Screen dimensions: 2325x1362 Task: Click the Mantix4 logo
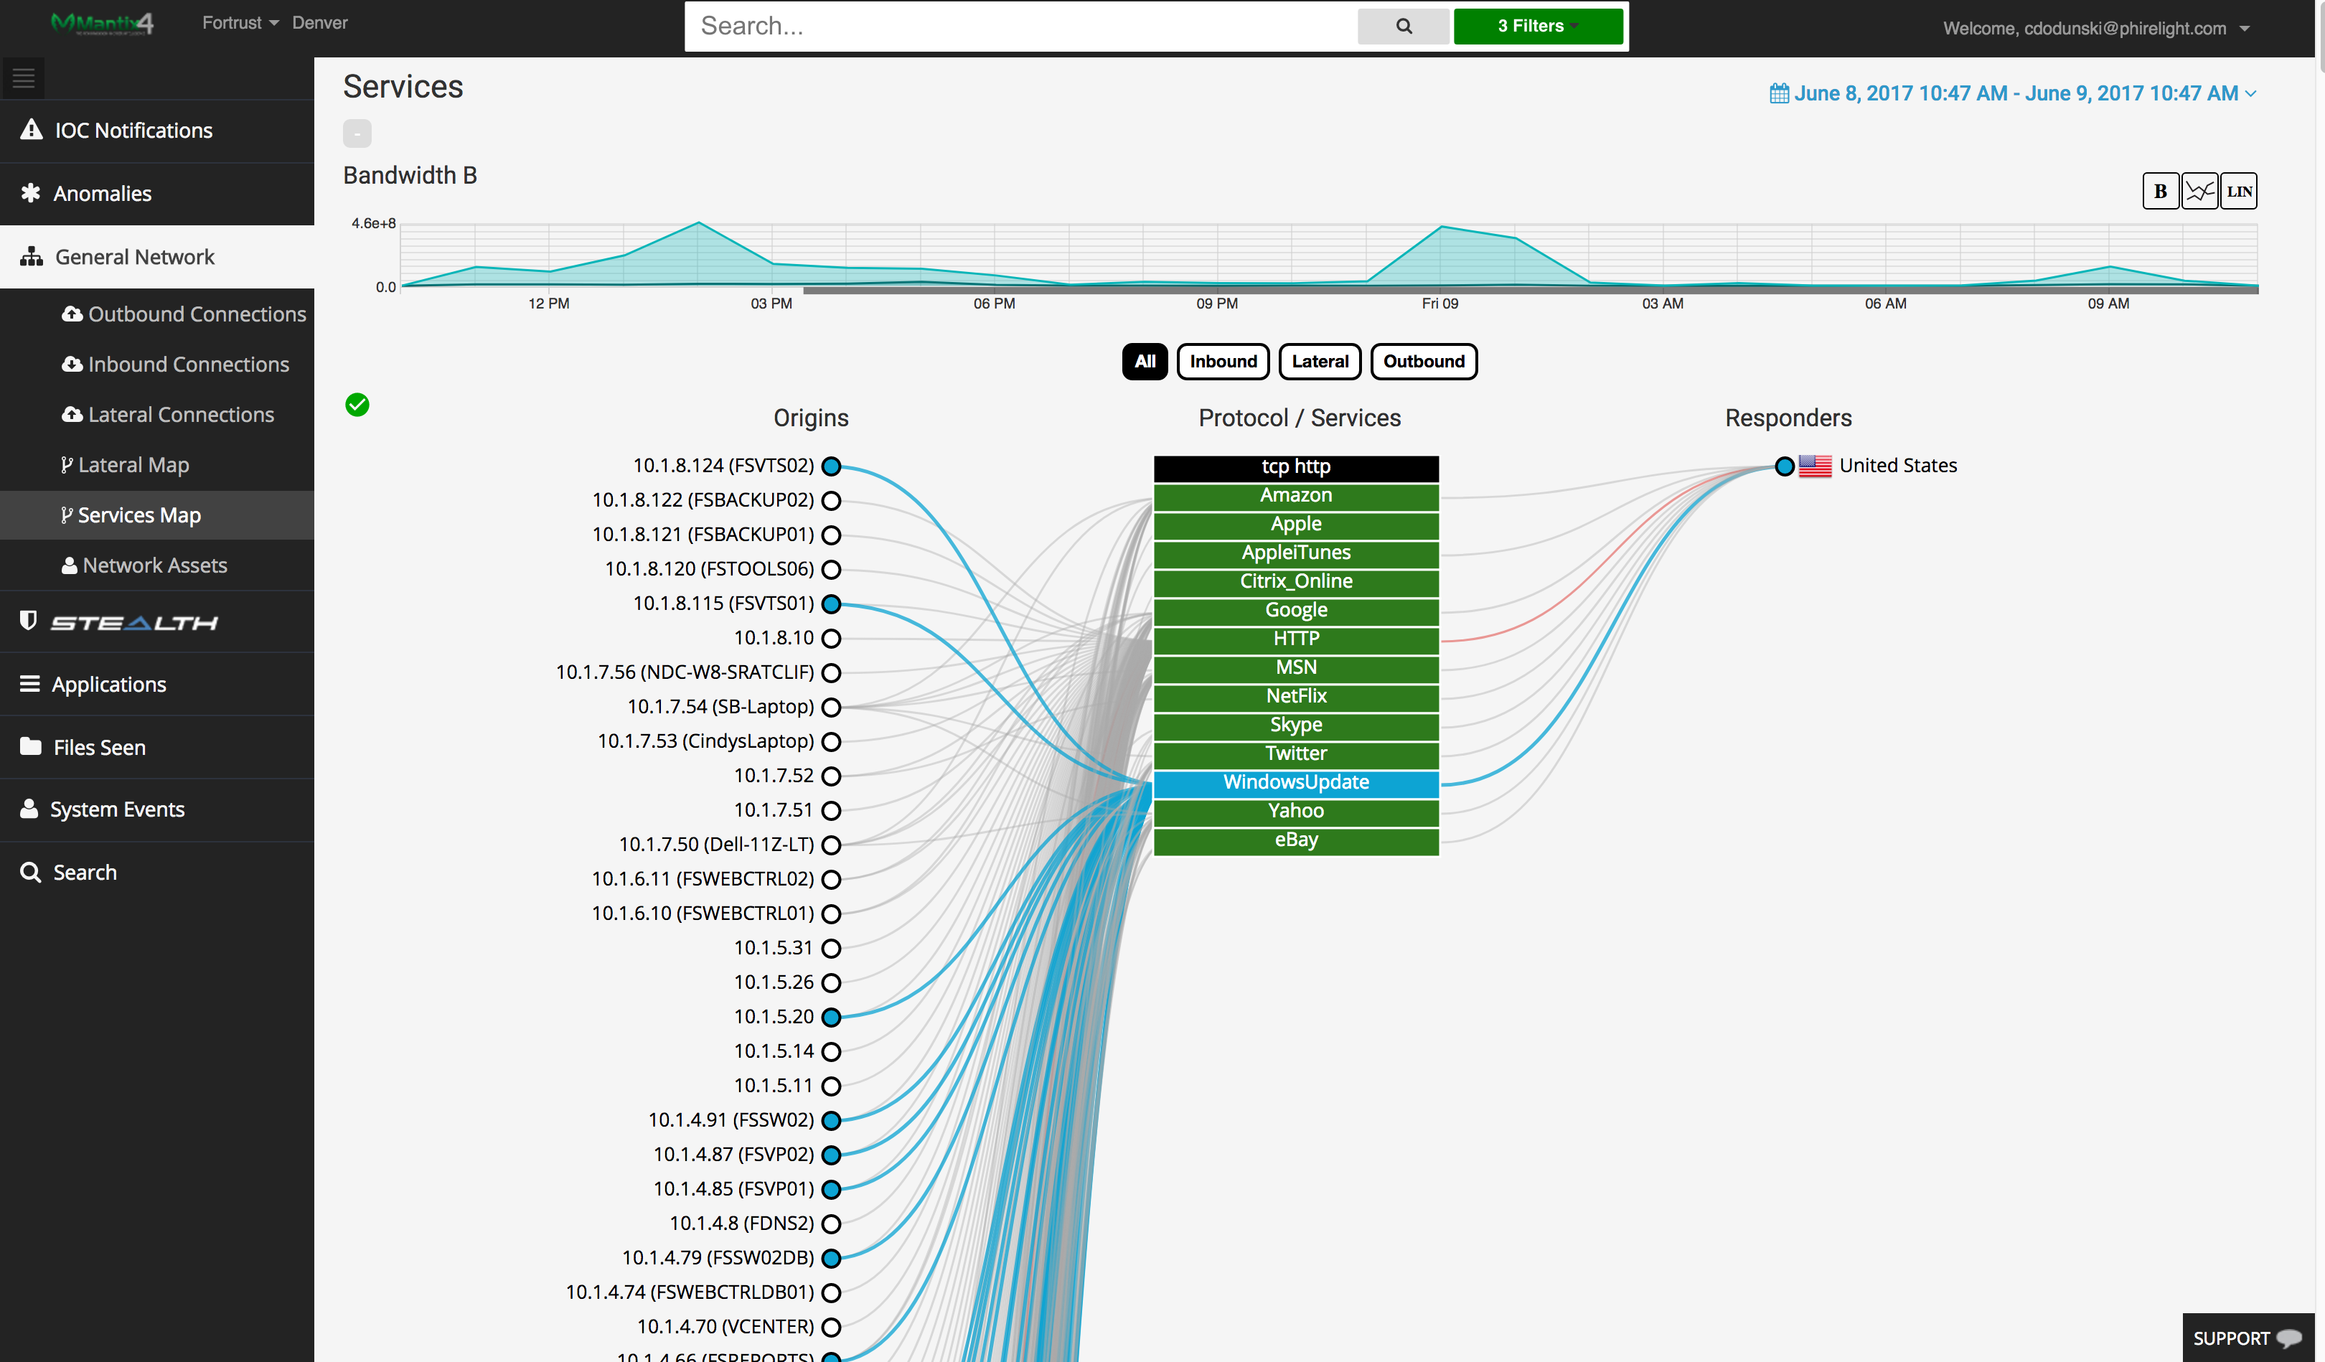coord(103,23)
